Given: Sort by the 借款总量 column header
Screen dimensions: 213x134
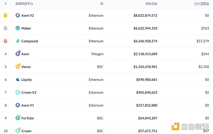Looking at the screenshot, I should coord(151,4).
